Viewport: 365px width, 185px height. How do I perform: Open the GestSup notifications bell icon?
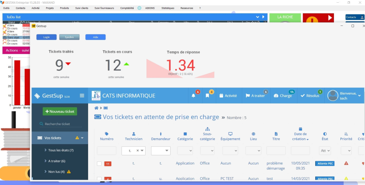click(x=193, y=96)
